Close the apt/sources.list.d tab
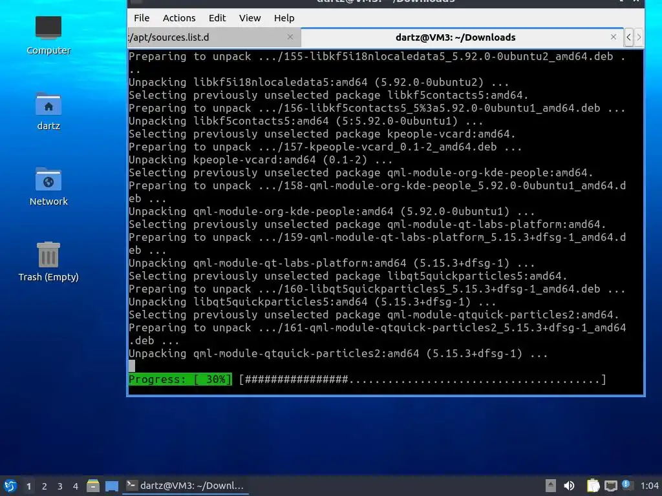 point(290,37)
